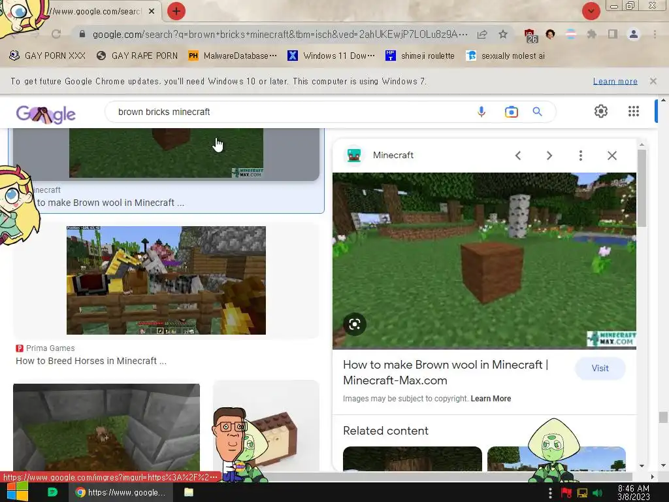Switch to the Chrome taskbar window
This screenshot has width=669, height=502.
pos(121,492)
